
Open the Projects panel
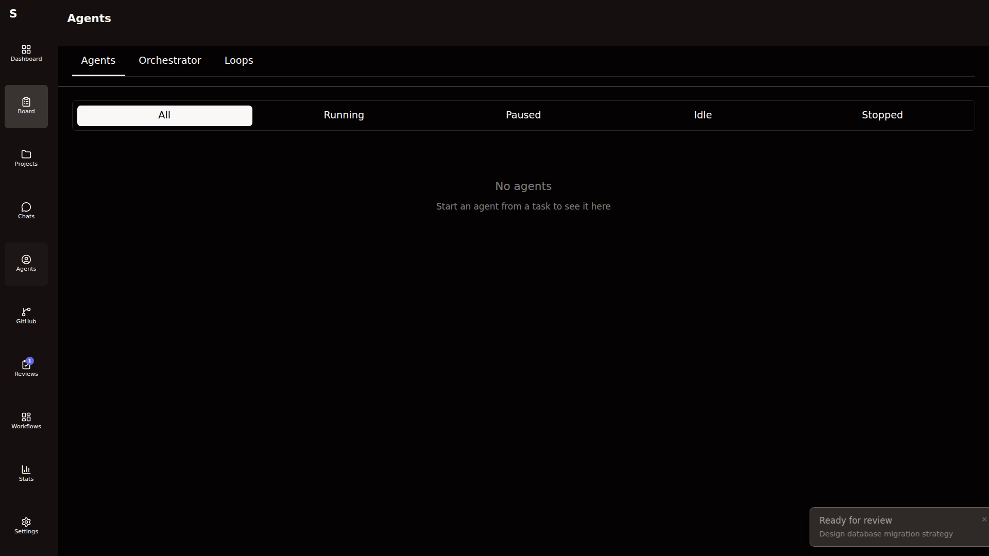(26, 159)
